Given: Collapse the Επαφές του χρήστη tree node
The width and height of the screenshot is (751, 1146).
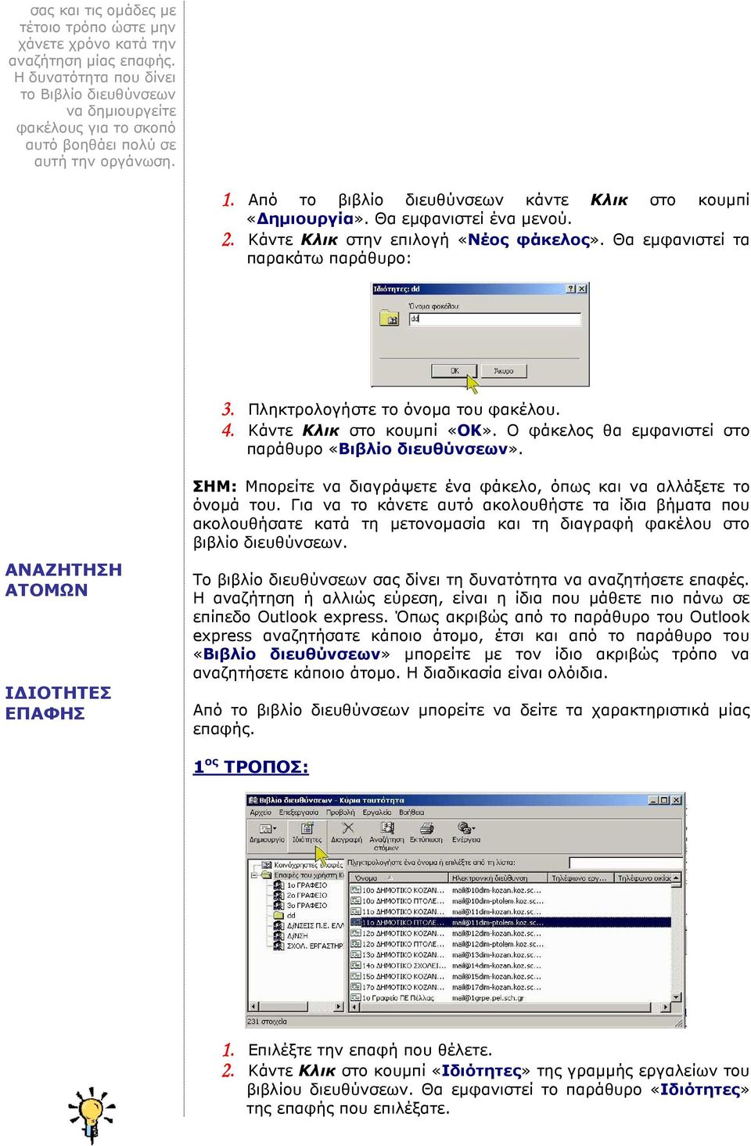Looking at the screenshot, I should [x=253, y=875].
